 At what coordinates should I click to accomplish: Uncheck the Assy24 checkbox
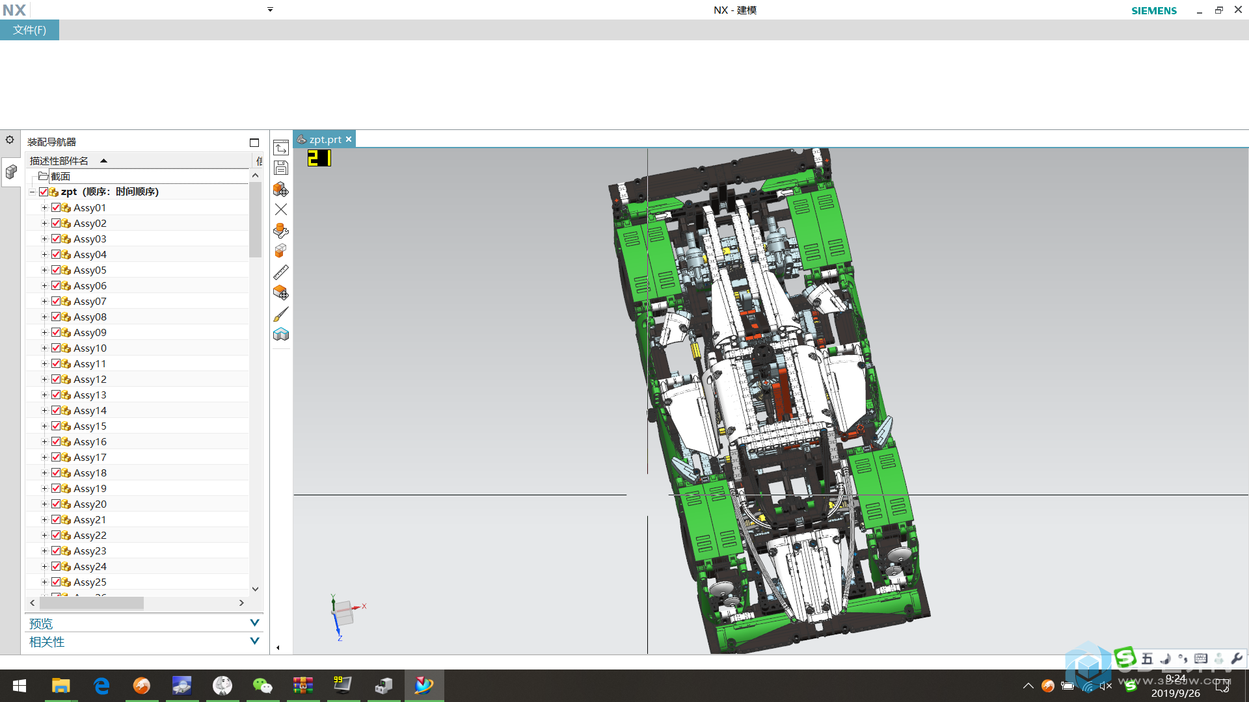pos(56,566)
